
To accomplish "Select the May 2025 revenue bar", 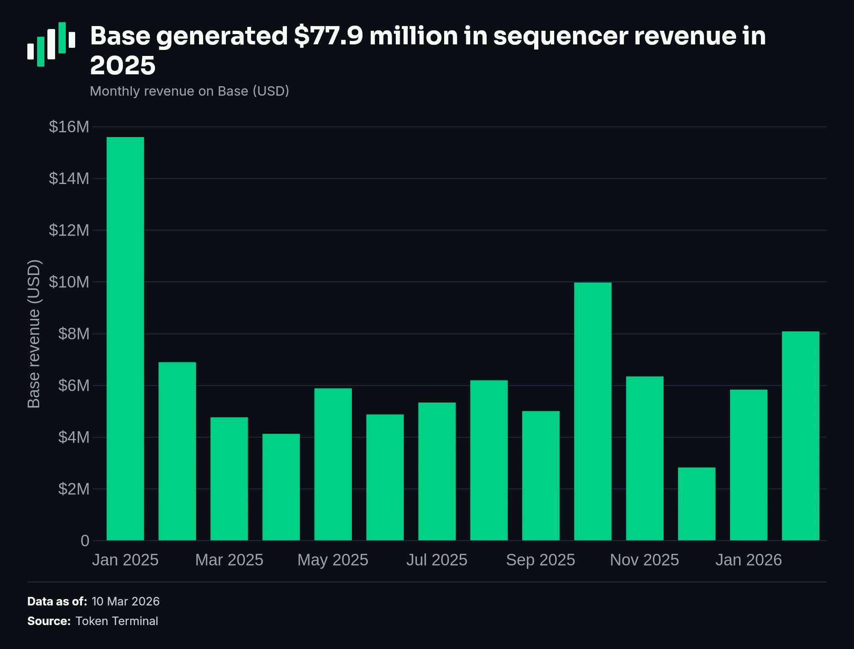I will pos(333,464).
